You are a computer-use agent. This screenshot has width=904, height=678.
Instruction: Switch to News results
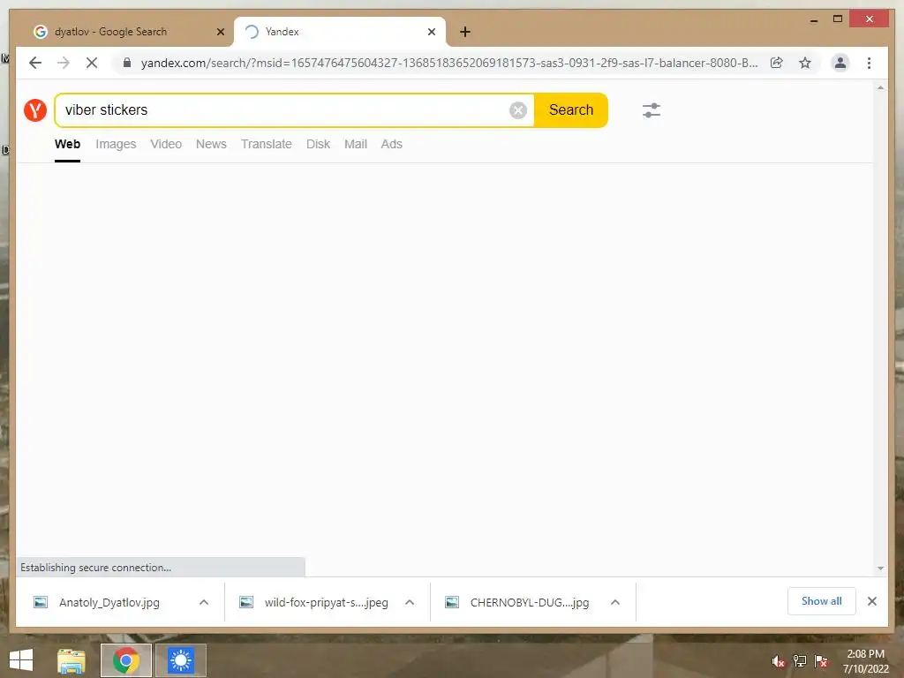211,144
